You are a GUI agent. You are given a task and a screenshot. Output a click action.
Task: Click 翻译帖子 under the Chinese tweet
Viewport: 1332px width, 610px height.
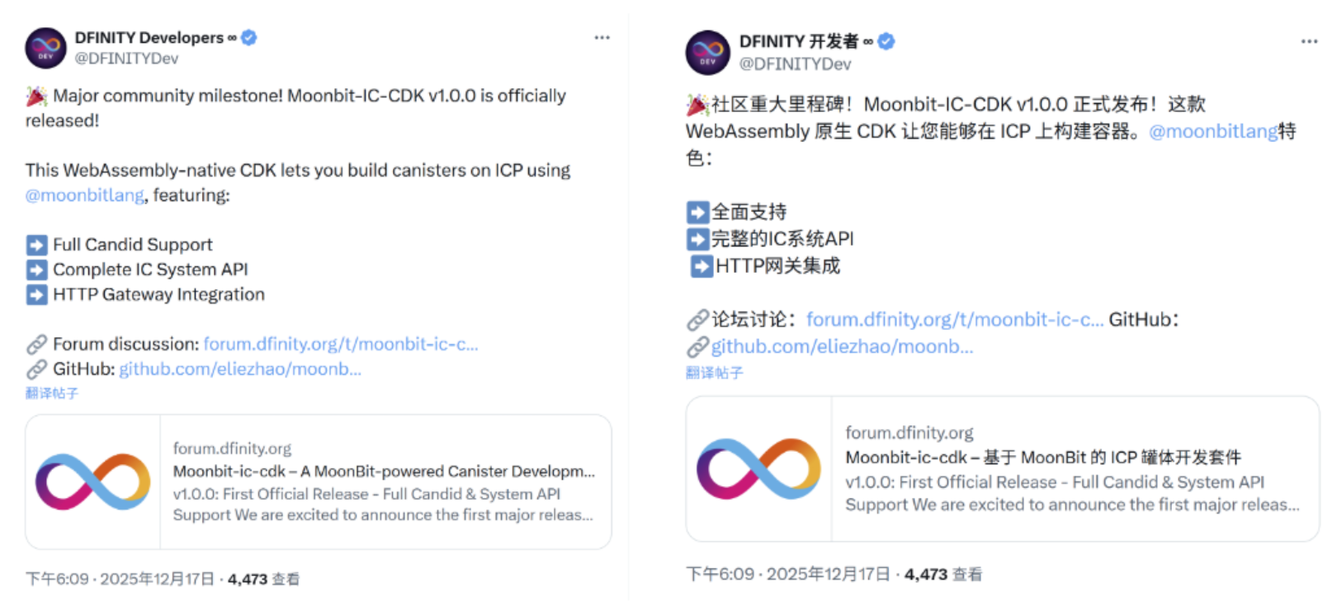[x=715, y=373]
